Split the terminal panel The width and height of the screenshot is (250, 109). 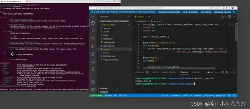pos(223,72)
